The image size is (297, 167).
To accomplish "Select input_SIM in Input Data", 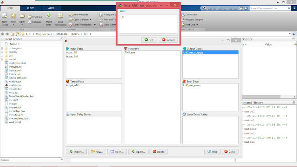I will click(x=72, y=57).
